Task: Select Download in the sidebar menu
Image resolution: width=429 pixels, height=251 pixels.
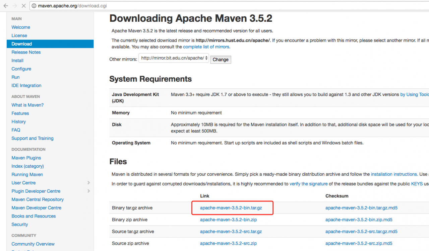Action: tap(22, 44)
